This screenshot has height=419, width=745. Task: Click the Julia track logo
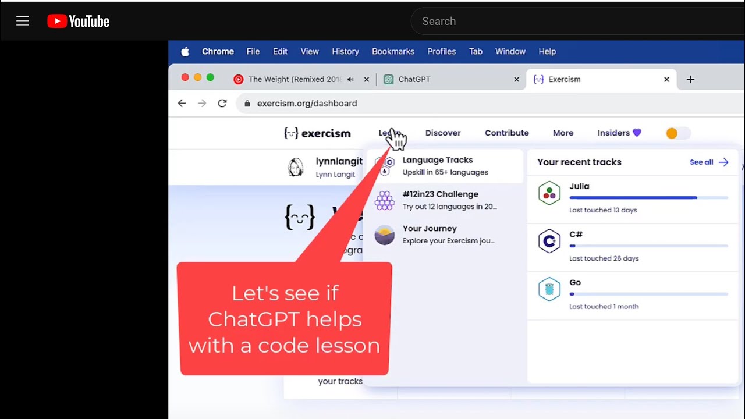tap(549, 193)
